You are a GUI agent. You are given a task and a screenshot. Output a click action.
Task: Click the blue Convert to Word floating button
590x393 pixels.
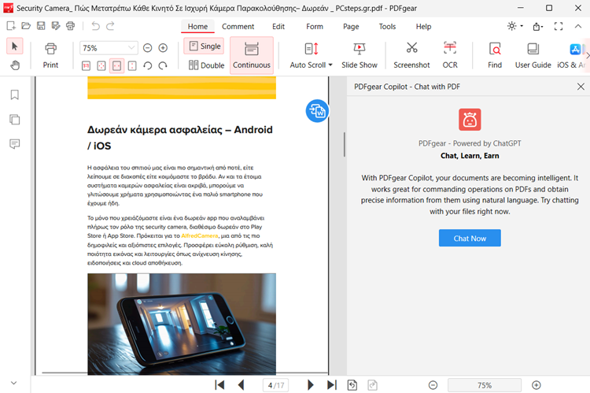[x=317, y=111]
